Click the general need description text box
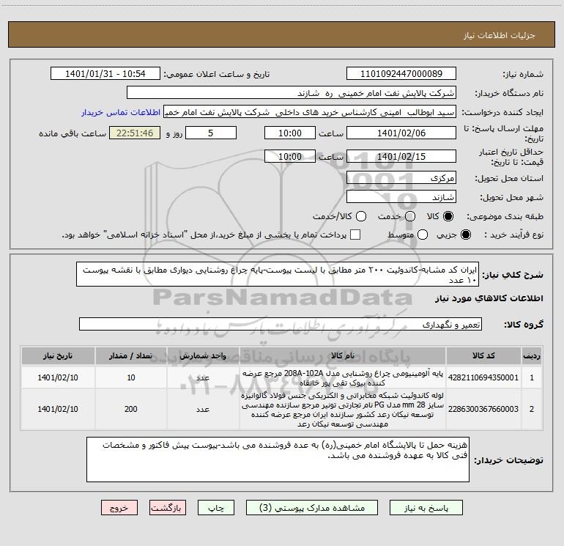Image resolution: width=564 pixels, height=546 pixels. tap(278, 274)
